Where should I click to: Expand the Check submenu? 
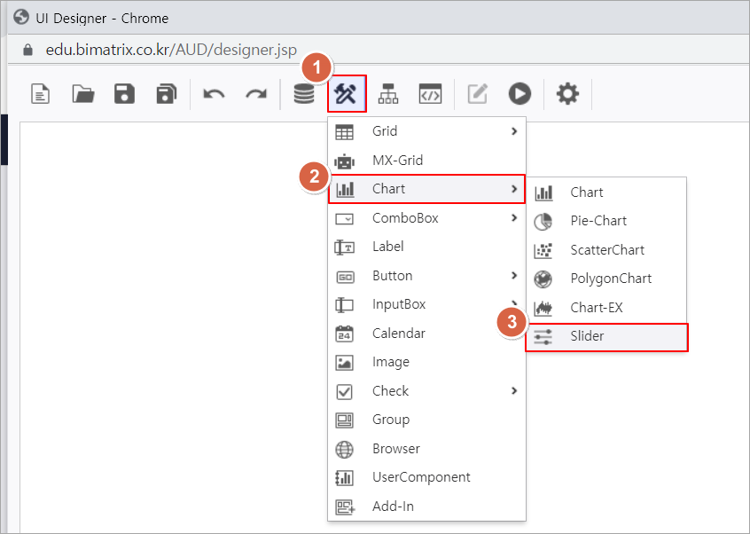[x=426, y=391]
